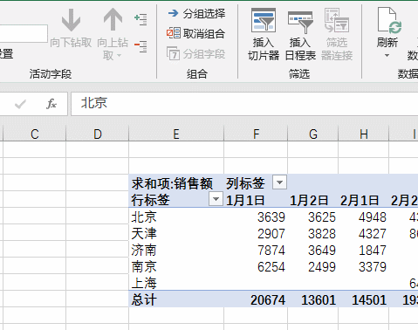Viewport: 418px width, 330px height.
Task: Select the 天津 row label cell
Action: click(x=176, y=233)
